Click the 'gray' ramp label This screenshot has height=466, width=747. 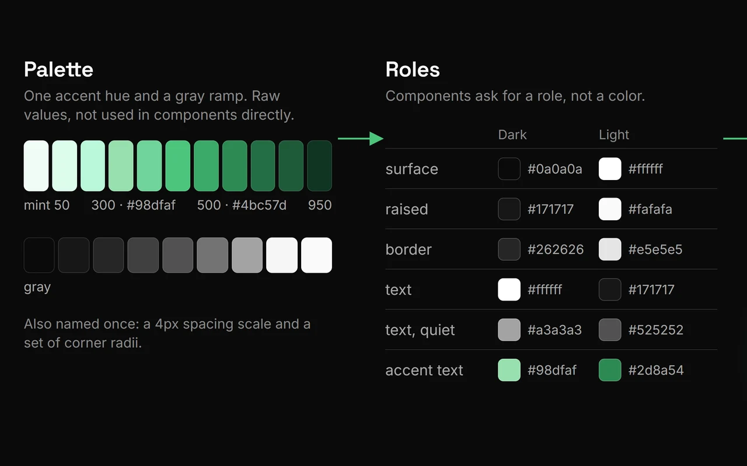click(x=37, y=287)
